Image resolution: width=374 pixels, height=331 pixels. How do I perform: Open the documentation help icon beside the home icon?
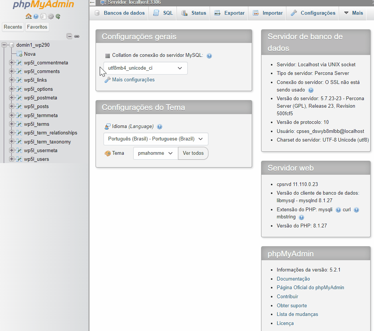click(36, 16)
